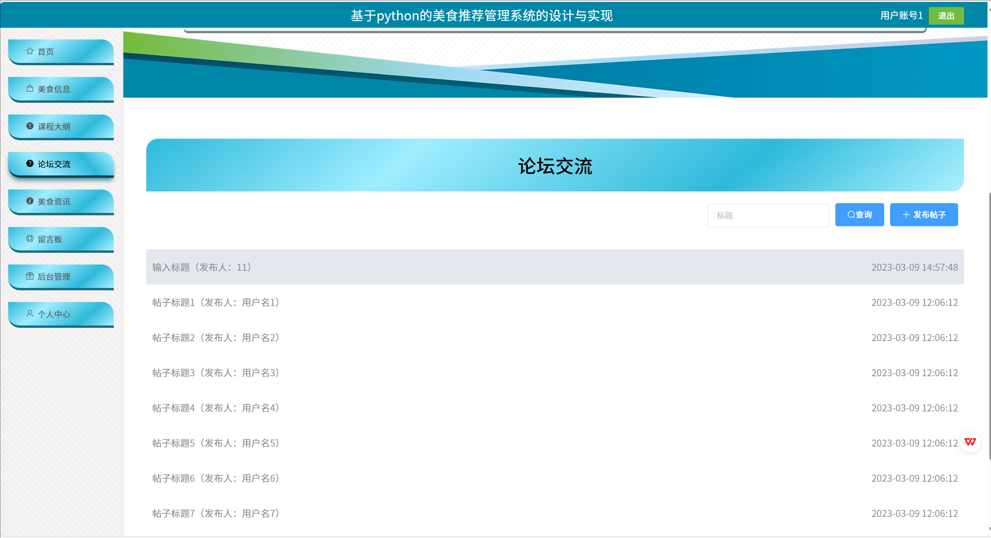
Task: Click the exclamation icon beside 课程大纲
Action: click(x=30, y=126)
